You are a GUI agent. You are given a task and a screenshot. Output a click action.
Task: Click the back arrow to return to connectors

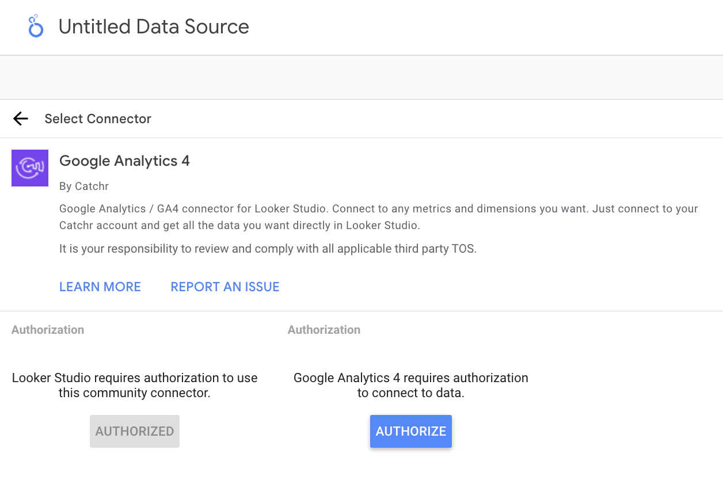pyautogui.click(x=20, y=119)
